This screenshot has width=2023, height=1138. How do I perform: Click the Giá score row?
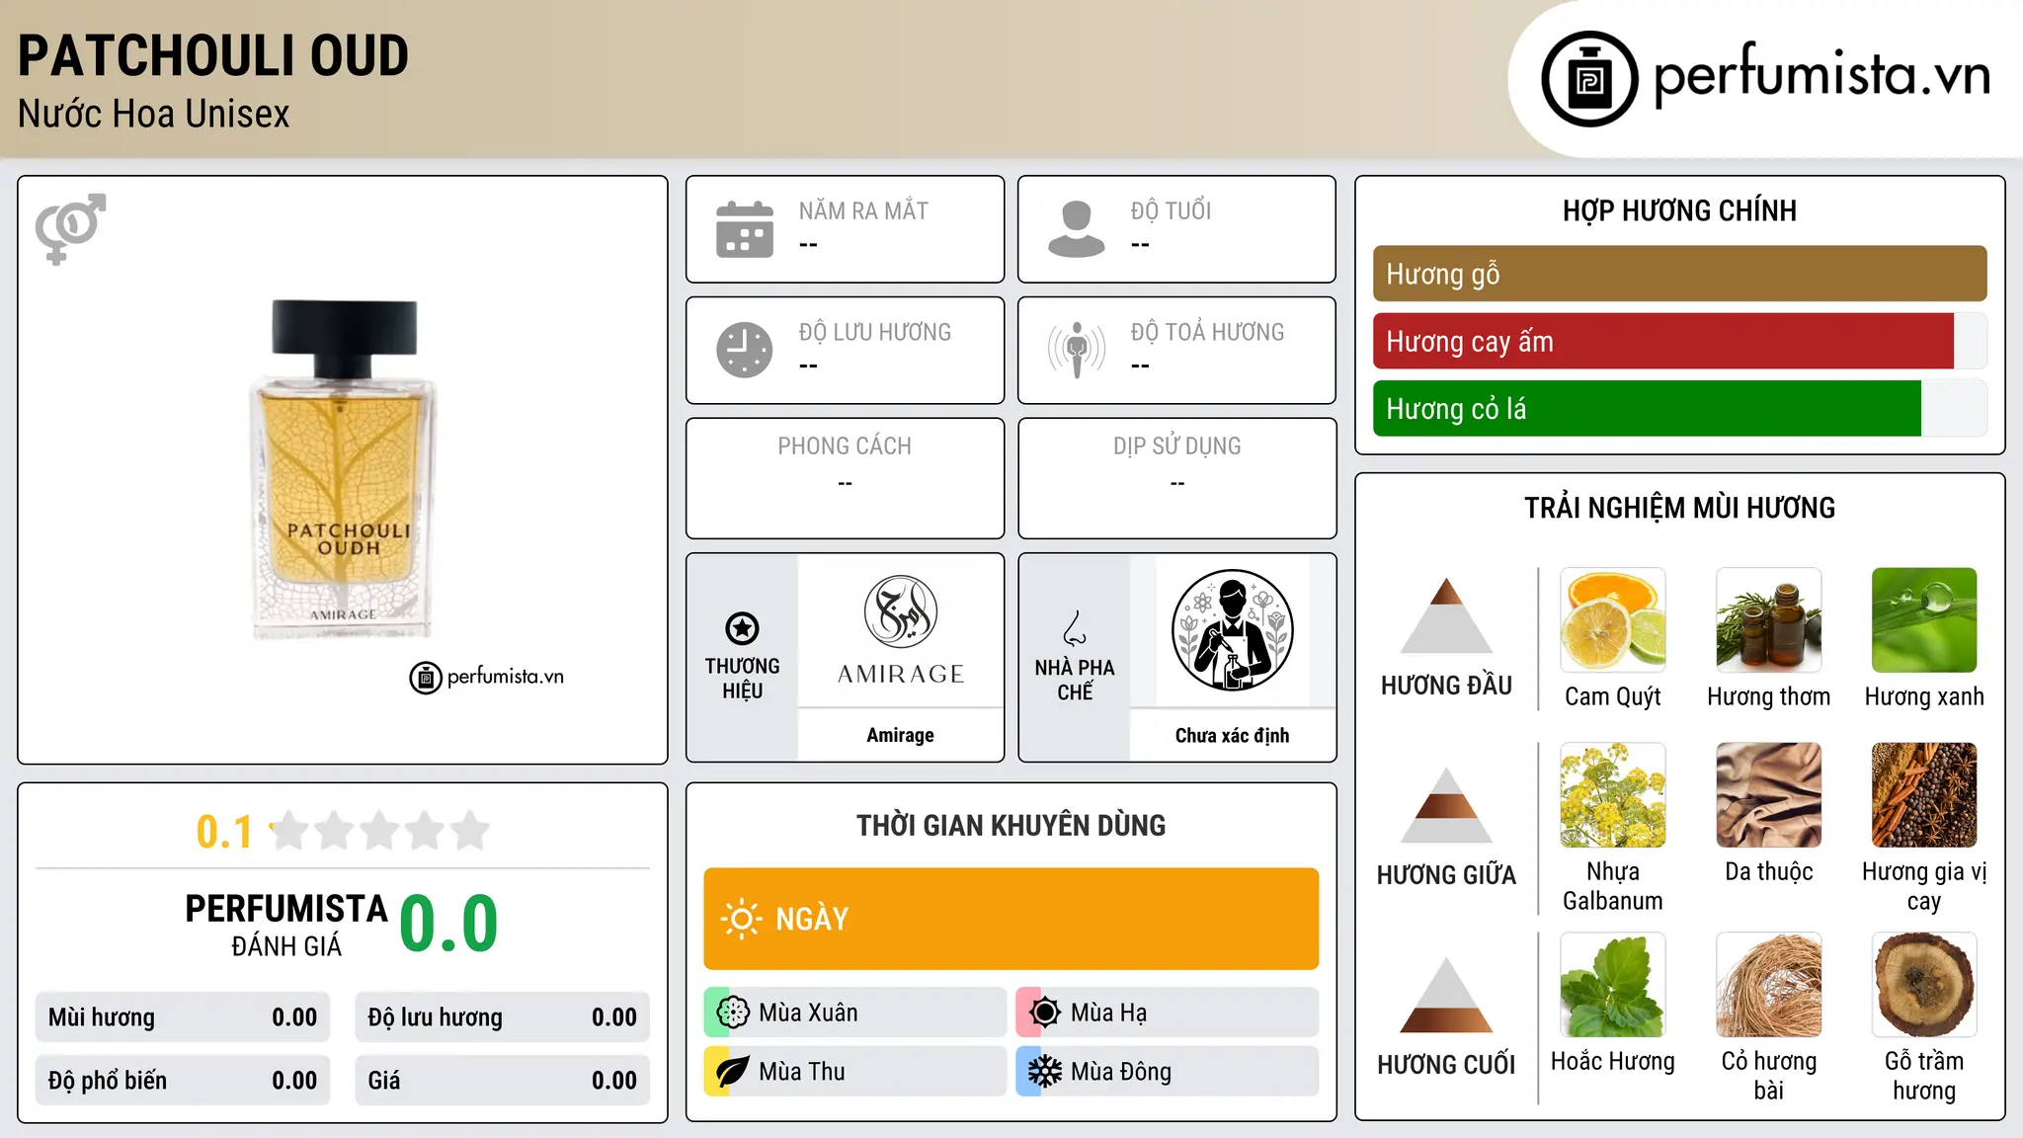(x=502, y=1081)
